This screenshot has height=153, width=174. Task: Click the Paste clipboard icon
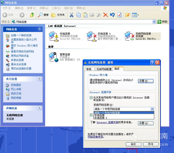[x=85, y=15]
